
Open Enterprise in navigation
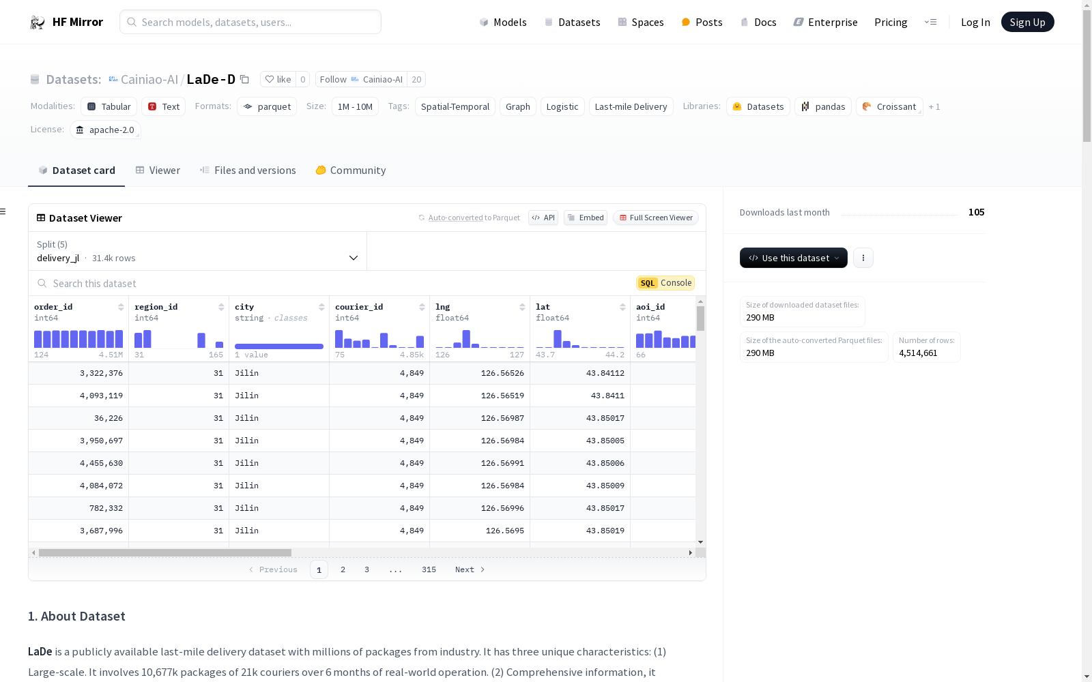825,22
